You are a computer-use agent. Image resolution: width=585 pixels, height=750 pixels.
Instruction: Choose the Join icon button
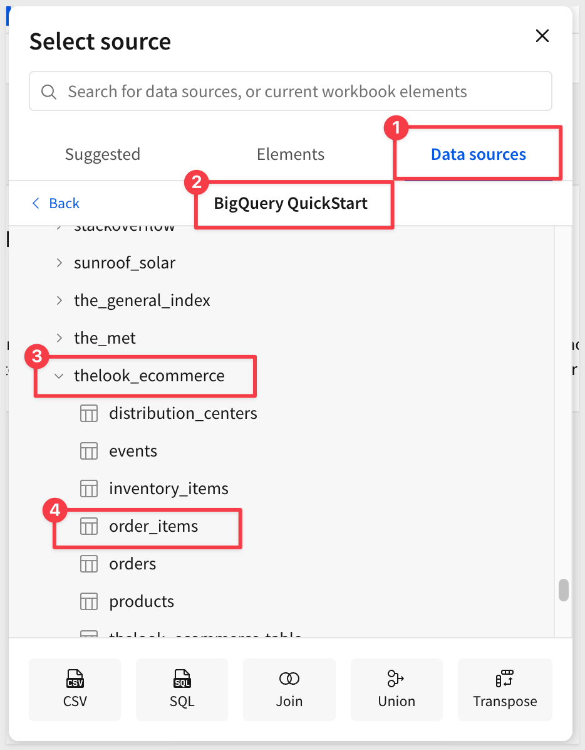point(289,679)
